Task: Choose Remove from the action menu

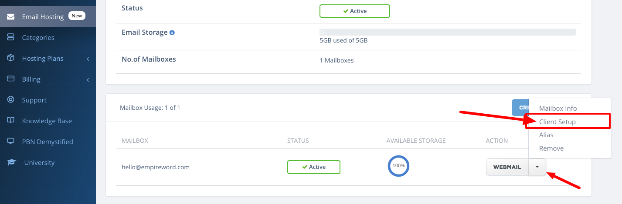Action: [x=551, y=148]
